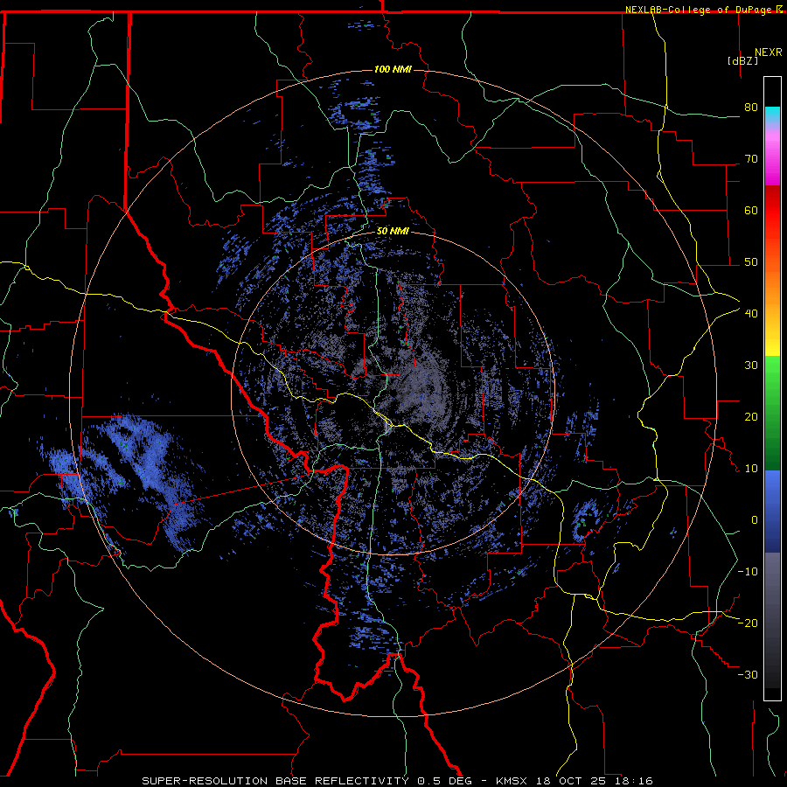Select the 0 value on the dBZ scale
This screenshot has width=787, height=787.
click(755, 520)
